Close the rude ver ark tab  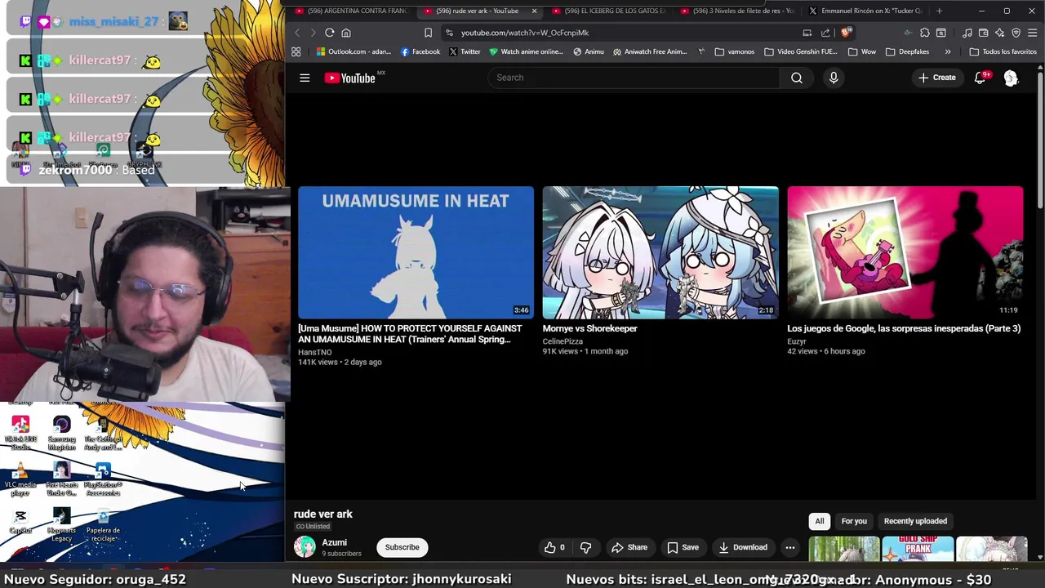click(535, 11)
